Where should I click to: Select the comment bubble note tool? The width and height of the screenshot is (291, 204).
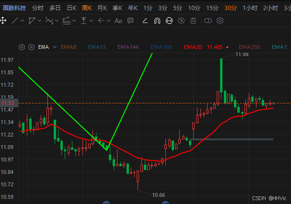pyautogui.click(x=130, y=21)
